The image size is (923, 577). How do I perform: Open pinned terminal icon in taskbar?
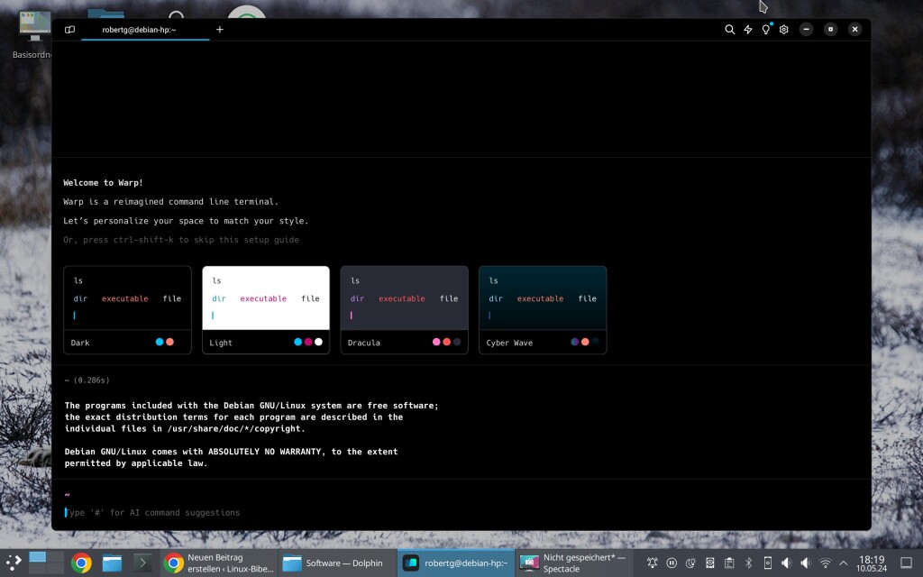pyautogui.click(x=142, y=563)
